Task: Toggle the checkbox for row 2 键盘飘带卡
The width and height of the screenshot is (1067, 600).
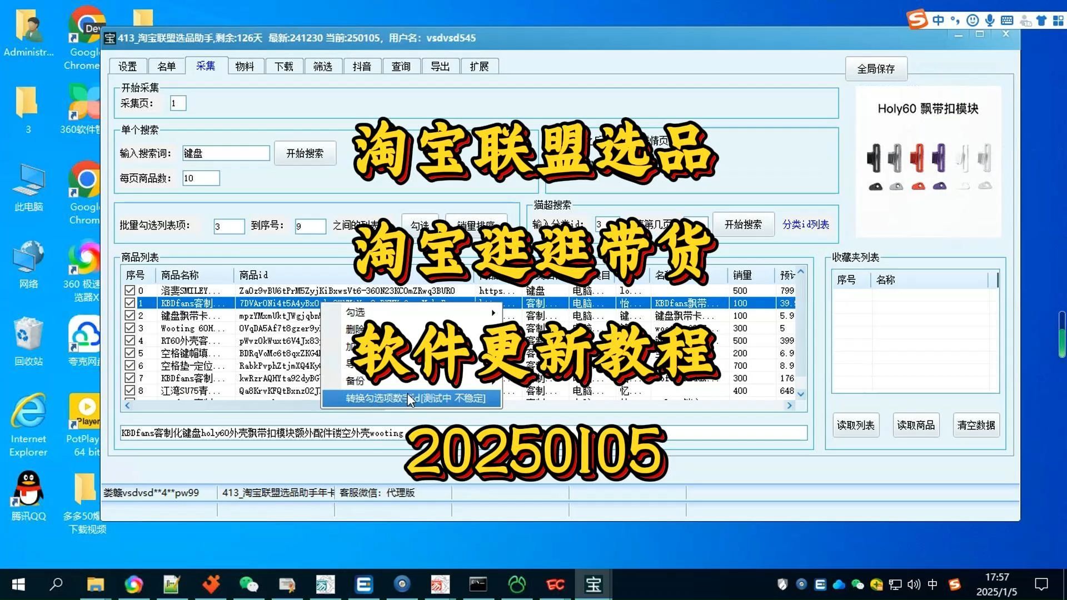Action: [129, 316]
